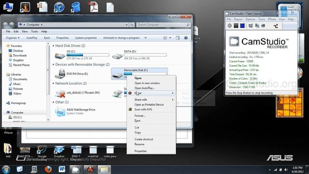Click the CamStudio Pause button

coord(236,26)
